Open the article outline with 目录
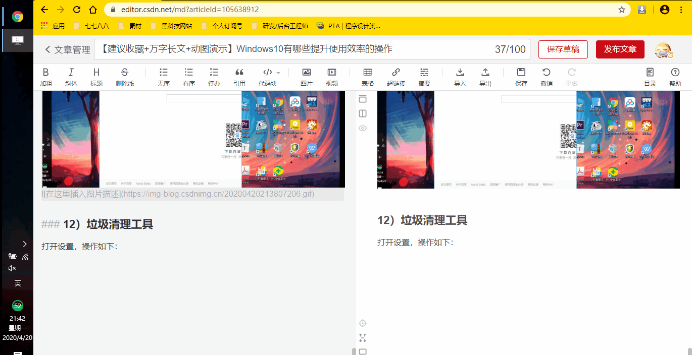The image size is (692, 355). [x=650, y=77]
